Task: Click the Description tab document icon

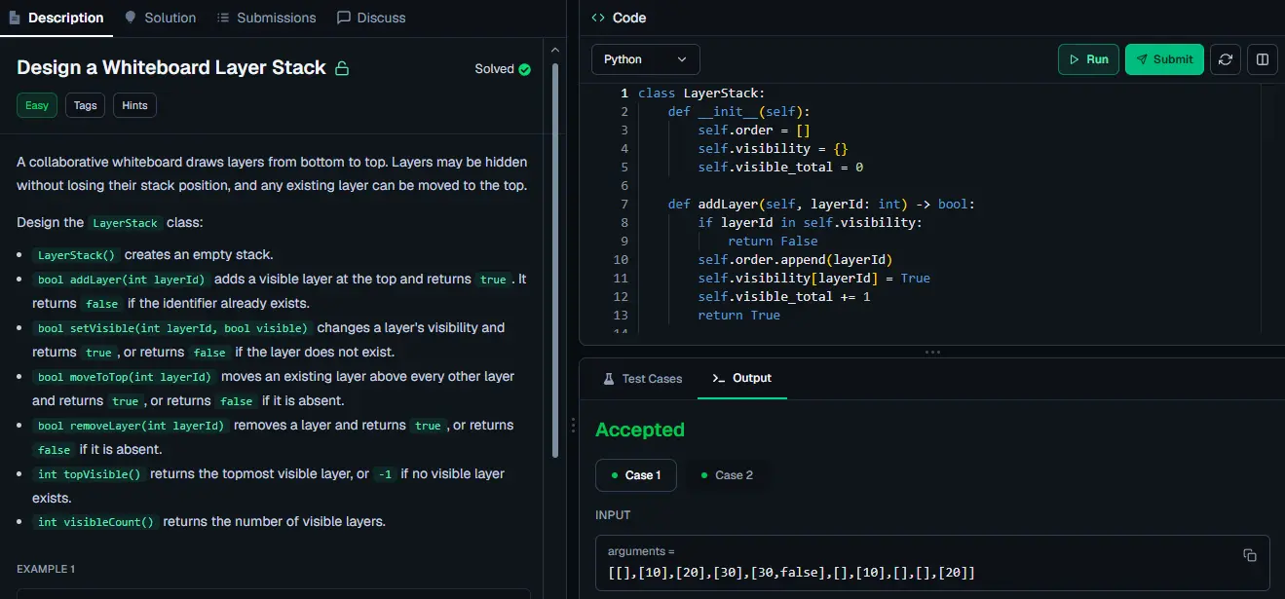Action: coord(15,18)
